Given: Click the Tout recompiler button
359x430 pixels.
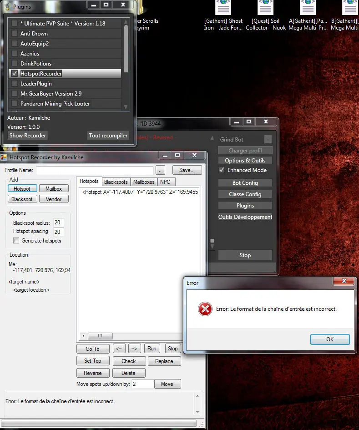Looking at the screenshot, I should pyautogui.click(x=108, y=136).
